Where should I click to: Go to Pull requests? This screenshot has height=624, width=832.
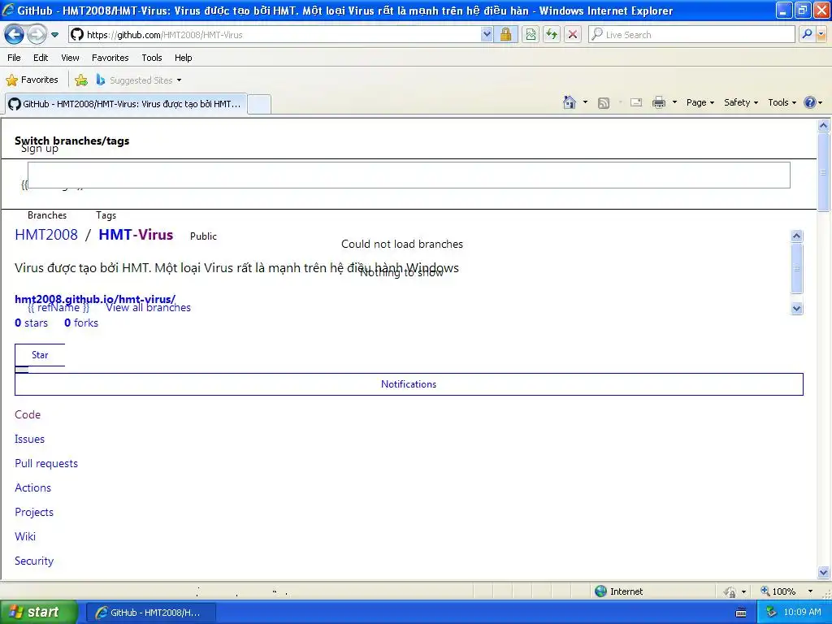(x=46, y=463)
